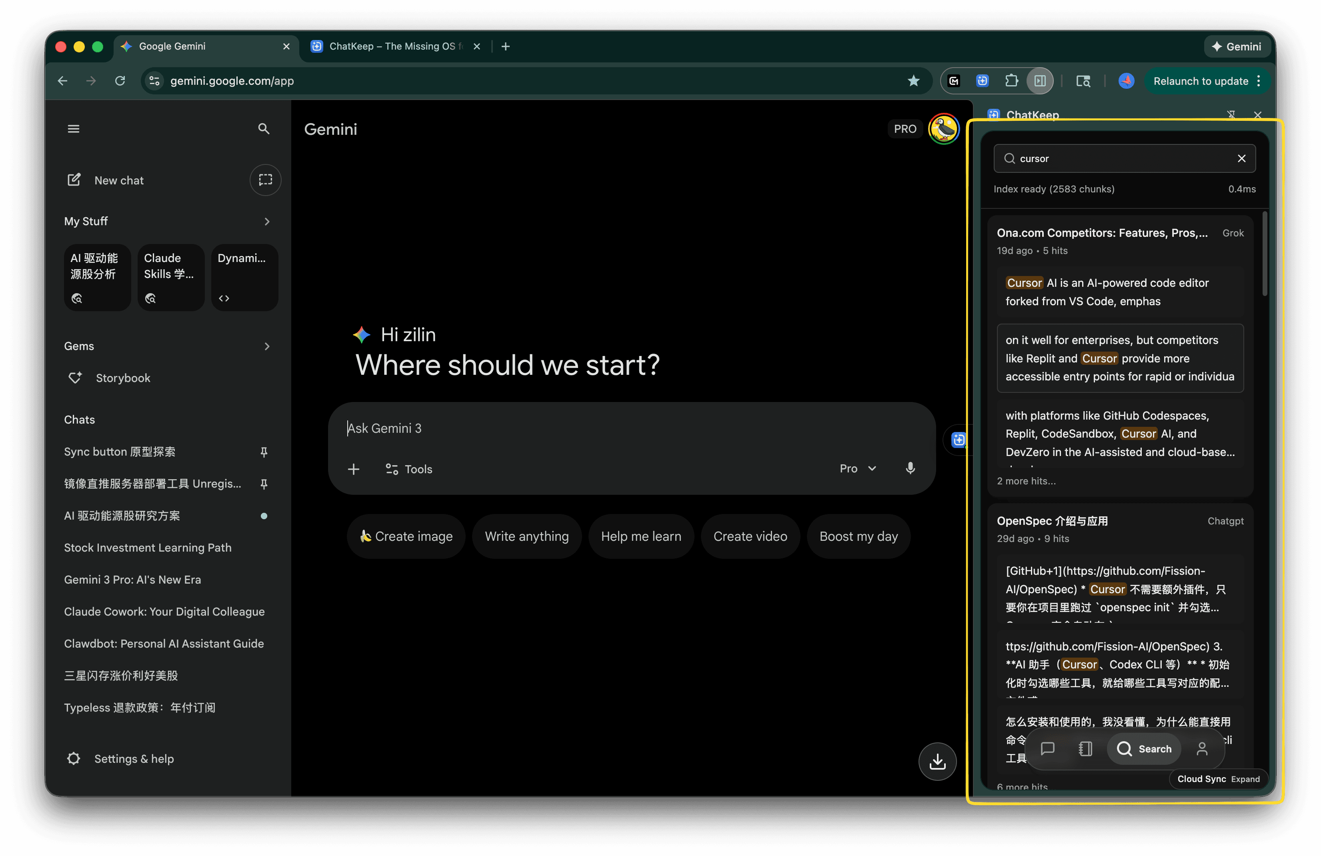Unpin the Sync button 原型探索 chat
This screenshot has height=856, width=1321.
pos(265,452)
